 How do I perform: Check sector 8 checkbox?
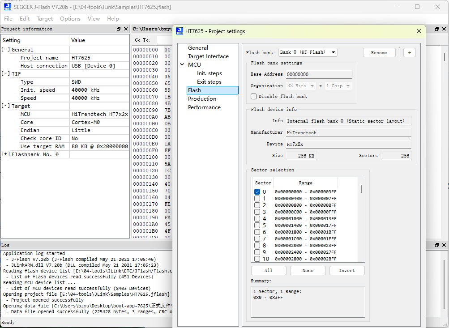coord(257,246)
